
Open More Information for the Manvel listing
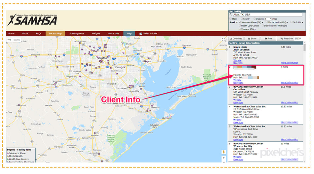tap(289, 82)
